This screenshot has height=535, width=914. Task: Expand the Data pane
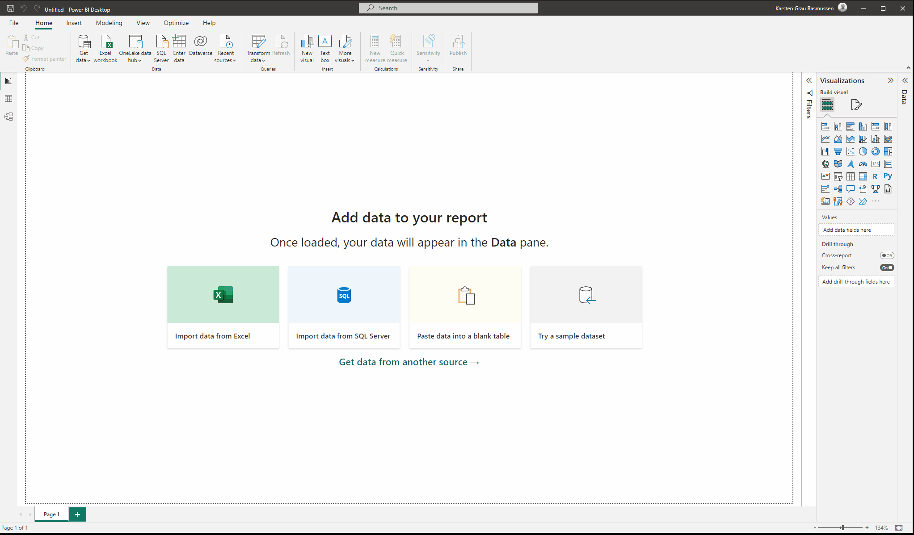pos(905,80)
